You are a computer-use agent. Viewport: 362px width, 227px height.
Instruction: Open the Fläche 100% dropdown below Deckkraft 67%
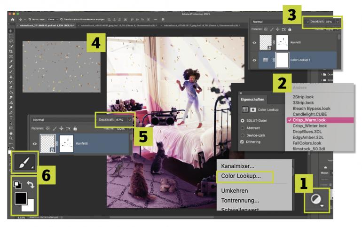click(130, 128)
